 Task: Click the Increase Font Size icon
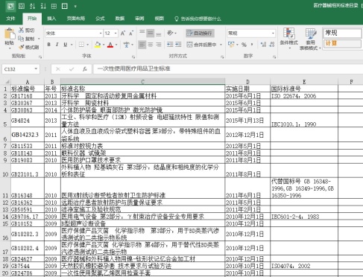(x=123, y=34)
